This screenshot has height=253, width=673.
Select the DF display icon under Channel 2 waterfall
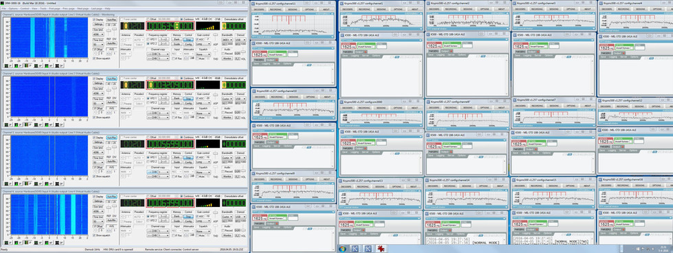(x=60, y=124)
